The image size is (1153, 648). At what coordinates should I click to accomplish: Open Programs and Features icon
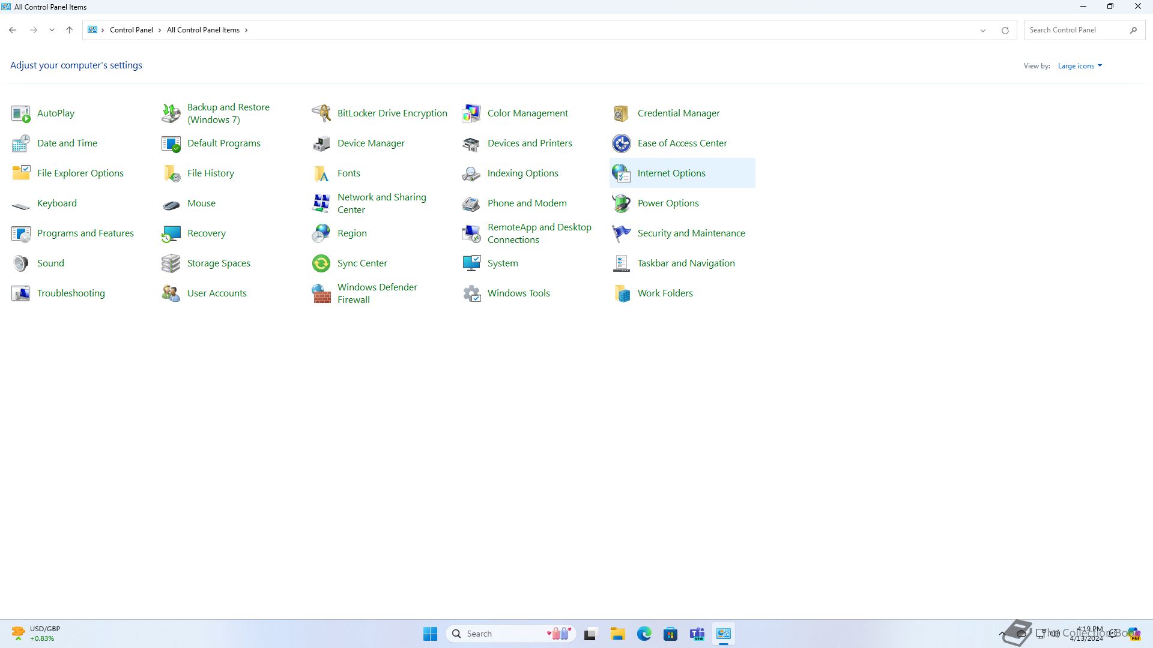(21, 233)
